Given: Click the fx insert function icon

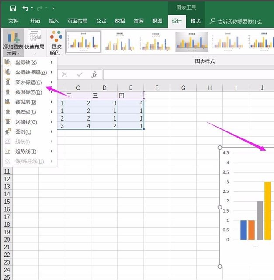Looking at the screenshot, I should coord(94,74).
